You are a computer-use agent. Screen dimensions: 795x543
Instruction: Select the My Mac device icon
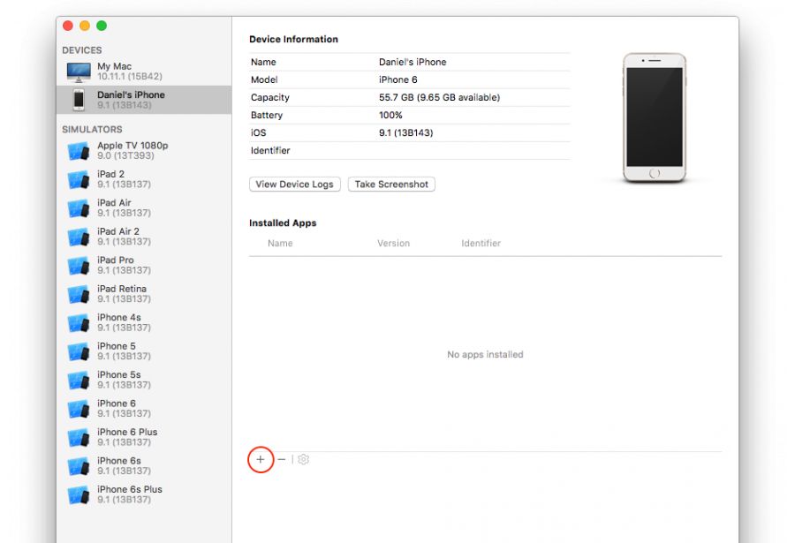(79, 72)
